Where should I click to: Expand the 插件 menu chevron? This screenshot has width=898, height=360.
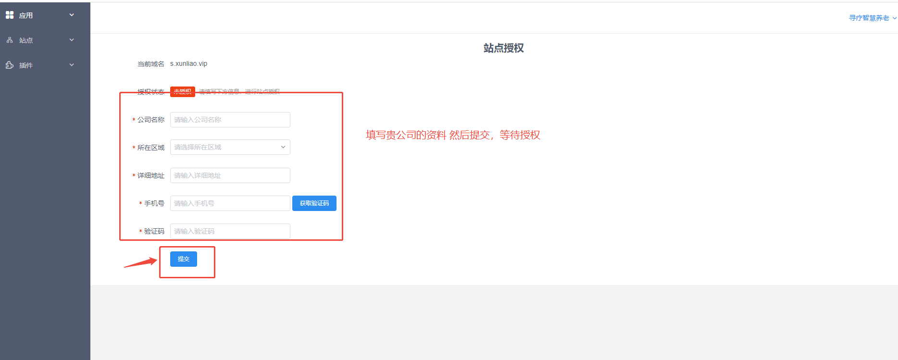pos(72,65)
